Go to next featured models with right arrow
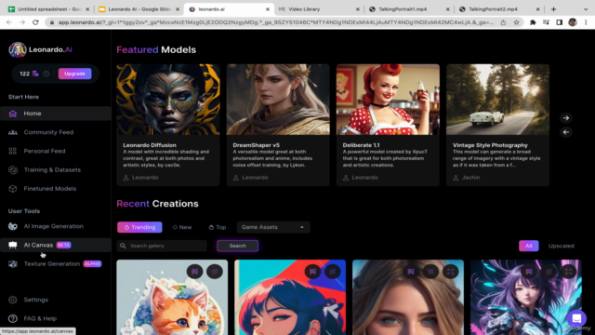Viewport: 595px width, 335px height. pyautogui.click(x=566, y=118)
